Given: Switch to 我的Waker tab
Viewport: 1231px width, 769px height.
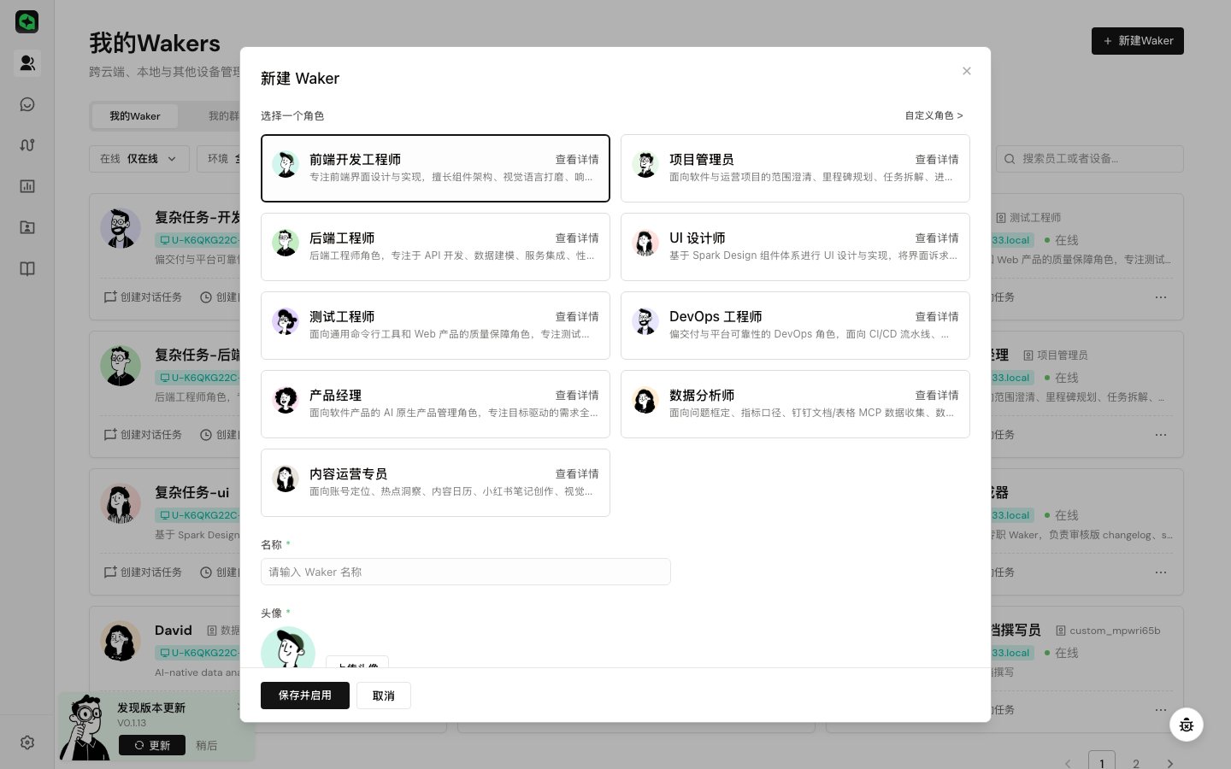Looking at the screenshot, I should (135, 116).
